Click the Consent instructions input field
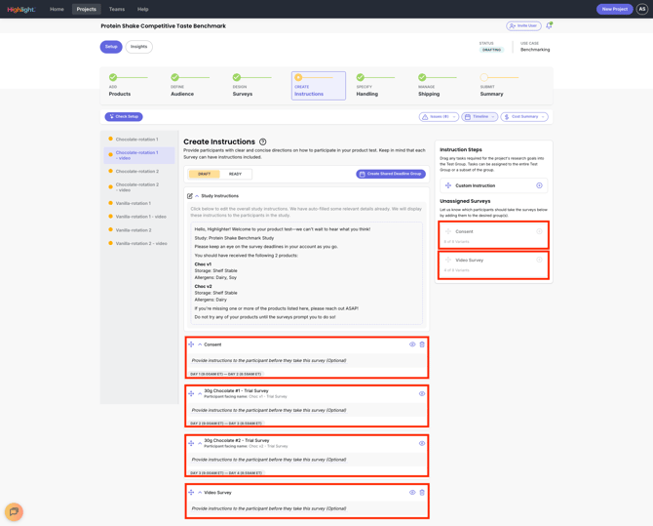653x526 pixels. click(x=307, y=360)
